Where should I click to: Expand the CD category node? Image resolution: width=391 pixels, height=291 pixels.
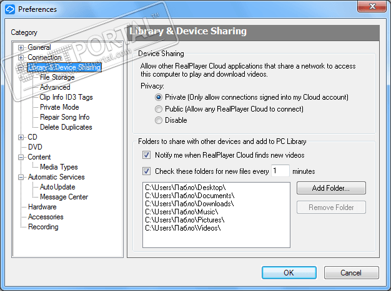click(x=21, y=137)
